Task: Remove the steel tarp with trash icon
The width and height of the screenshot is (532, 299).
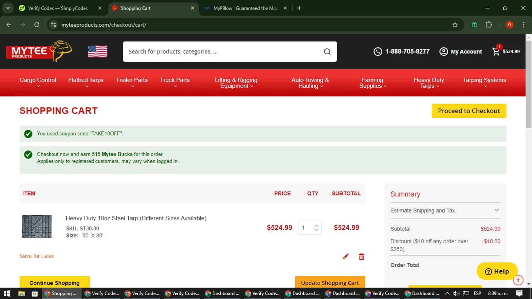Action: (x=361, y=256)
